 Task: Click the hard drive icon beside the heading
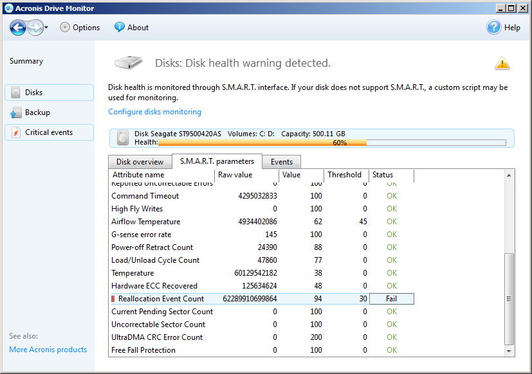129,62
